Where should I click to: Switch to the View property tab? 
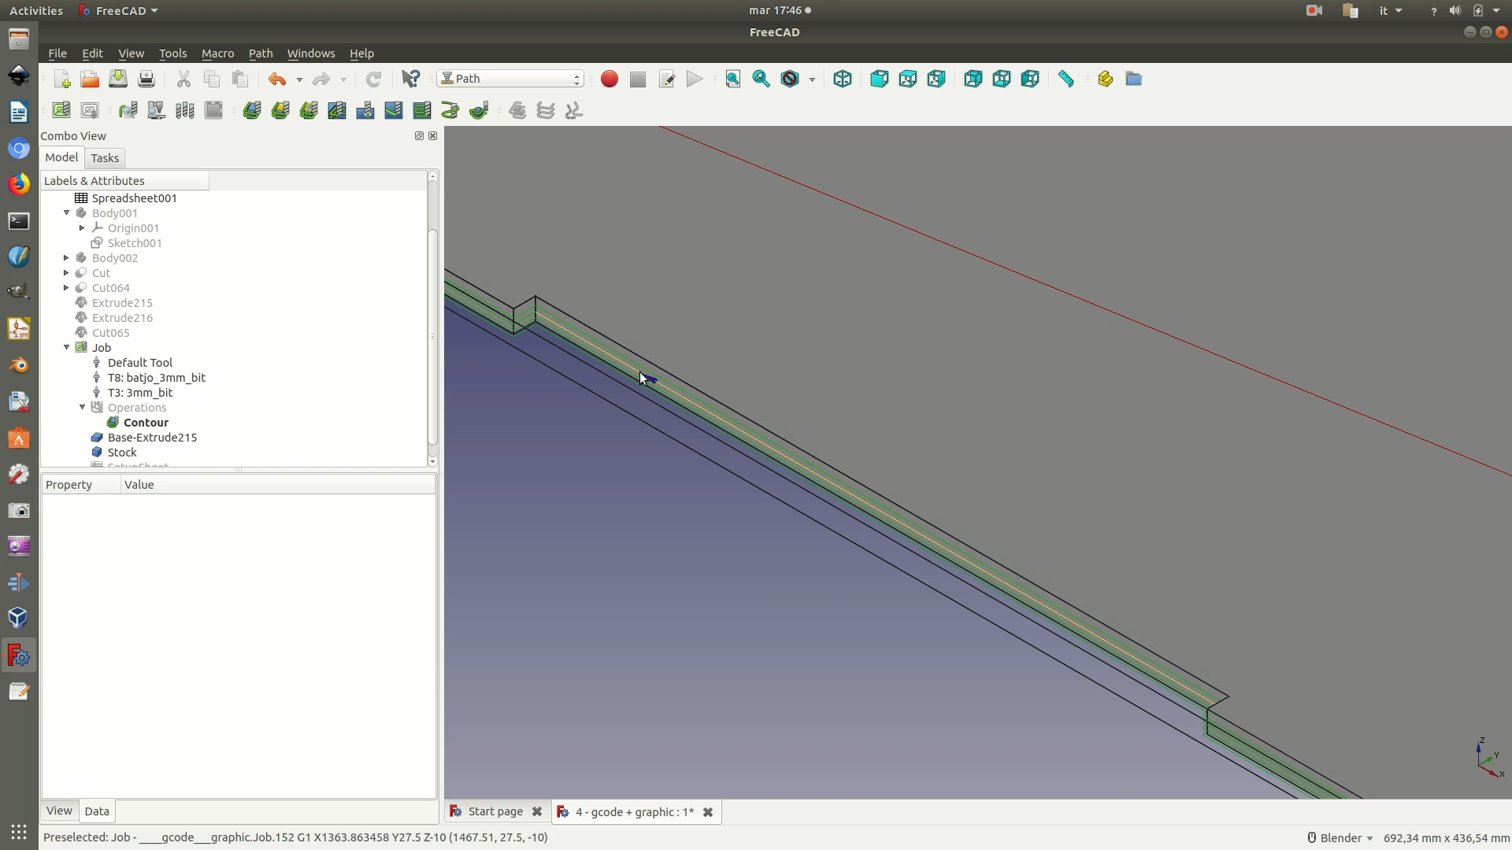click(59, 811)
